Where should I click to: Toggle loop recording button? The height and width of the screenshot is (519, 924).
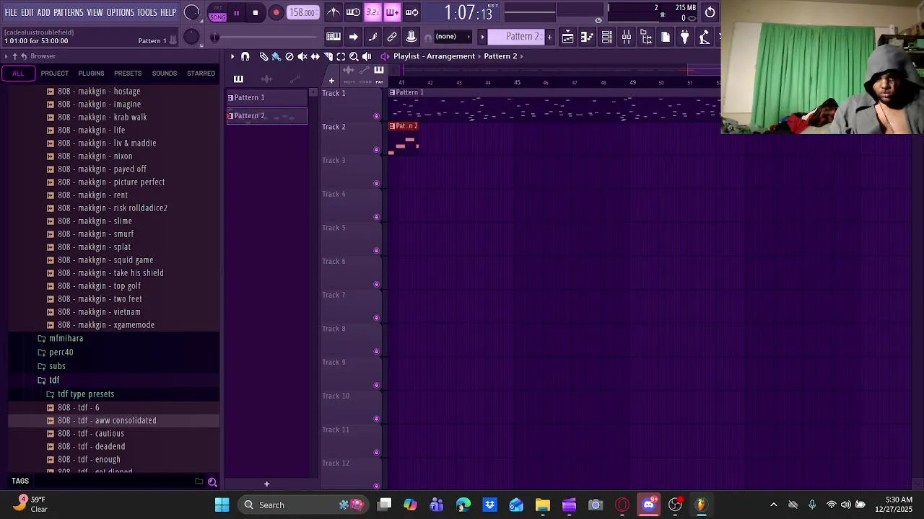411,12
